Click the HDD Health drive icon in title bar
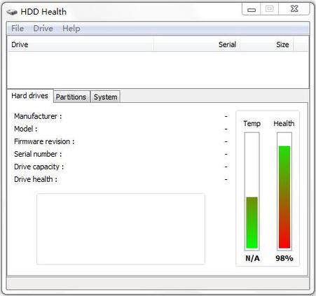Viewport: 316px width, 296px height. [12, 12]
